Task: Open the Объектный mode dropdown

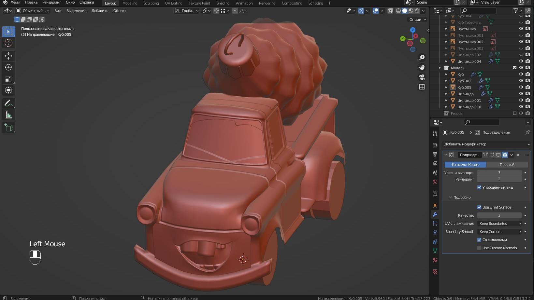Action: pos(33,11)
